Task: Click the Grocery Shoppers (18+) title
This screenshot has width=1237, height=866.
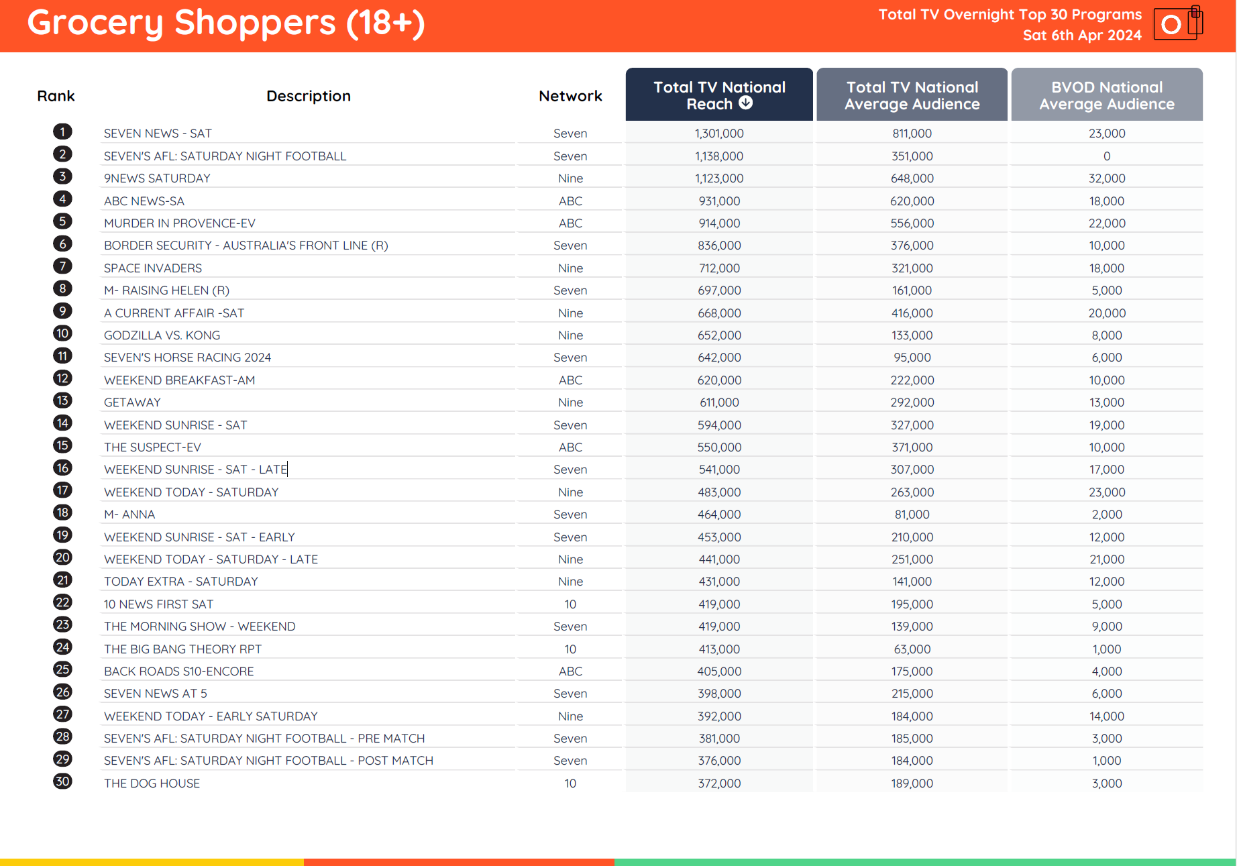Action: [x=225, y=23]
